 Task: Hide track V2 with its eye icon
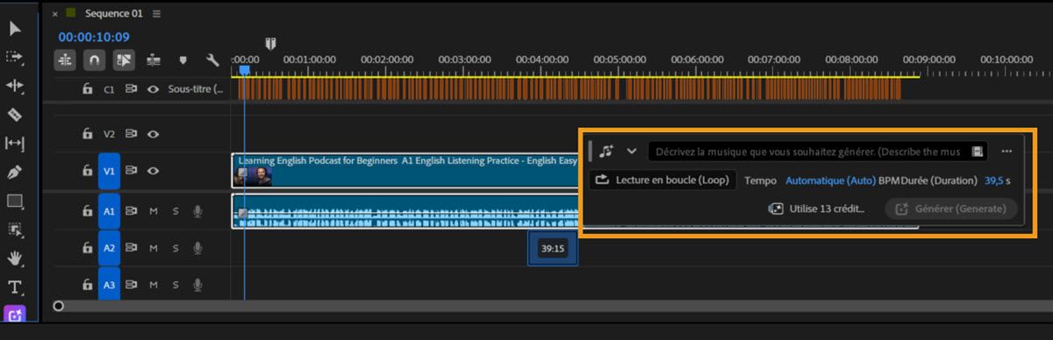point(153,134)
